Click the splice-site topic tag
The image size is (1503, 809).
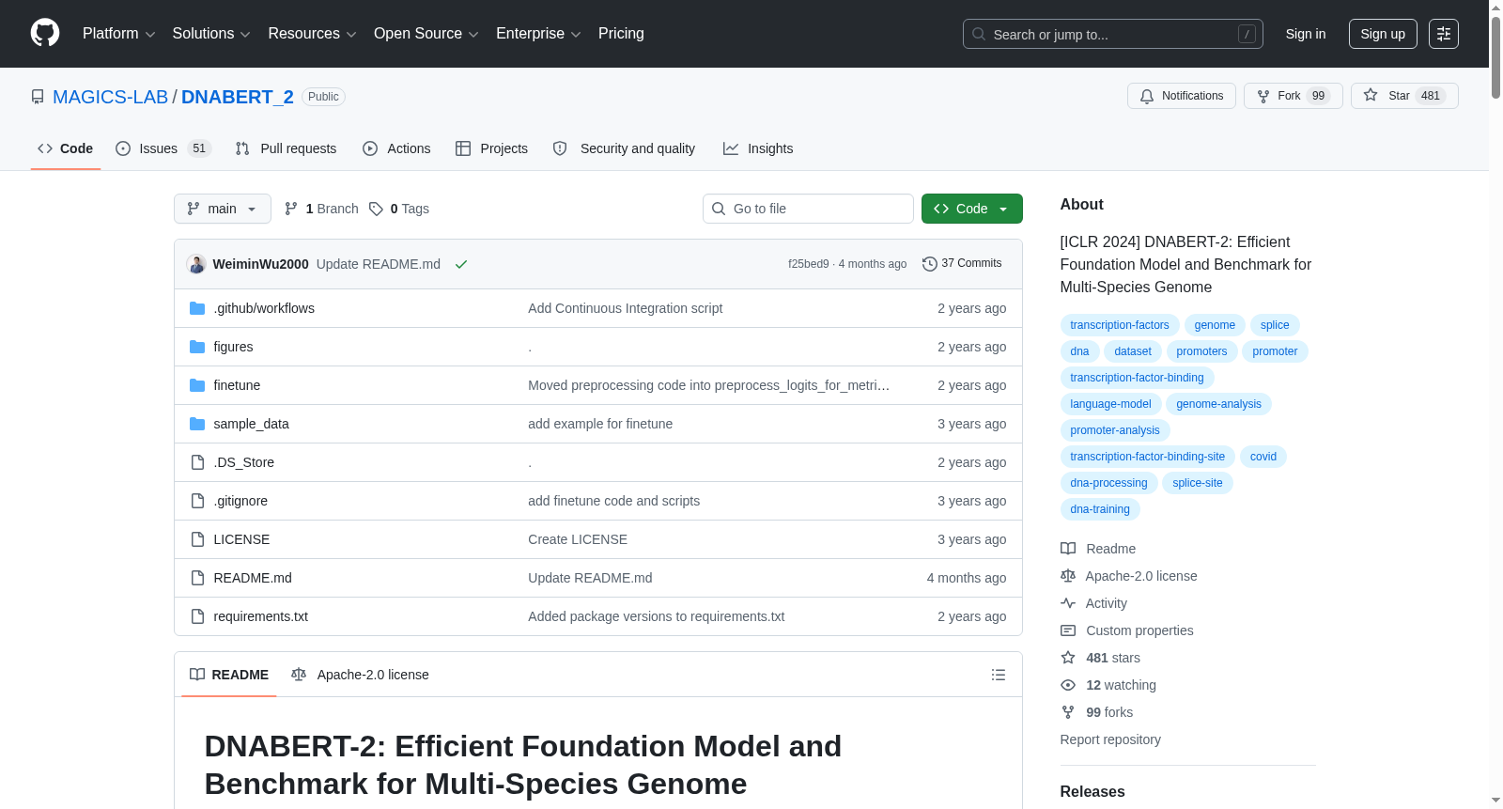pyautogui.click(x=1198, y=483)
